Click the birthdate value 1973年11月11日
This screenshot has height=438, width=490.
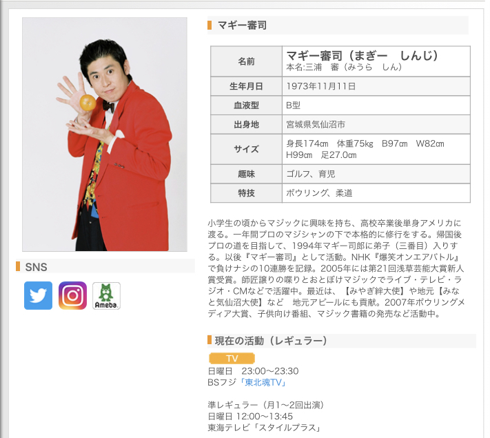[321, 86]
